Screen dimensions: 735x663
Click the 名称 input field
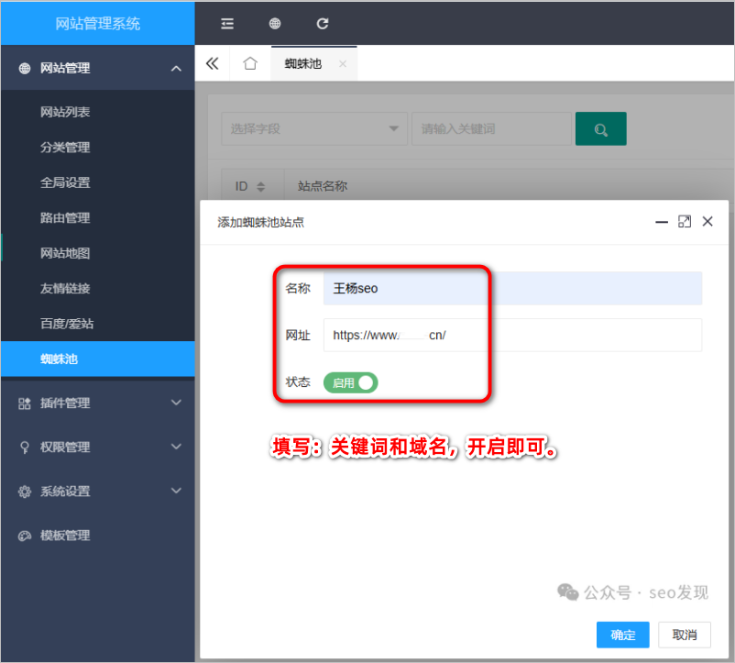512,288
